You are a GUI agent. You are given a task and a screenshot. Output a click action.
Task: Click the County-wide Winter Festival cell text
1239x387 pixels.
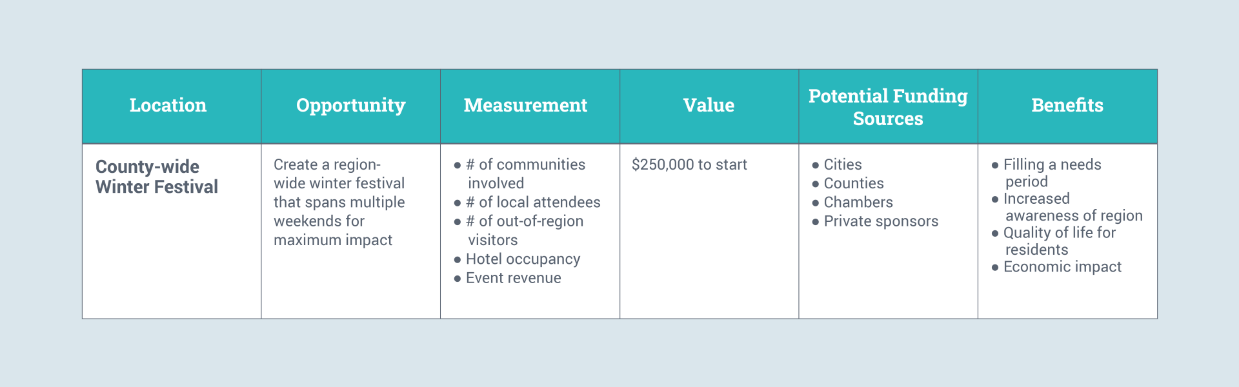157,177
